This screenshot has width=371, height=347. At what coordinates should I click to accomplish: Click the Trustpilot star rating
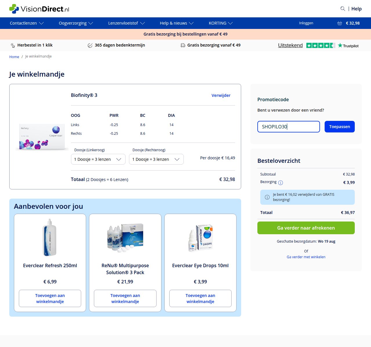coord(321,45)
